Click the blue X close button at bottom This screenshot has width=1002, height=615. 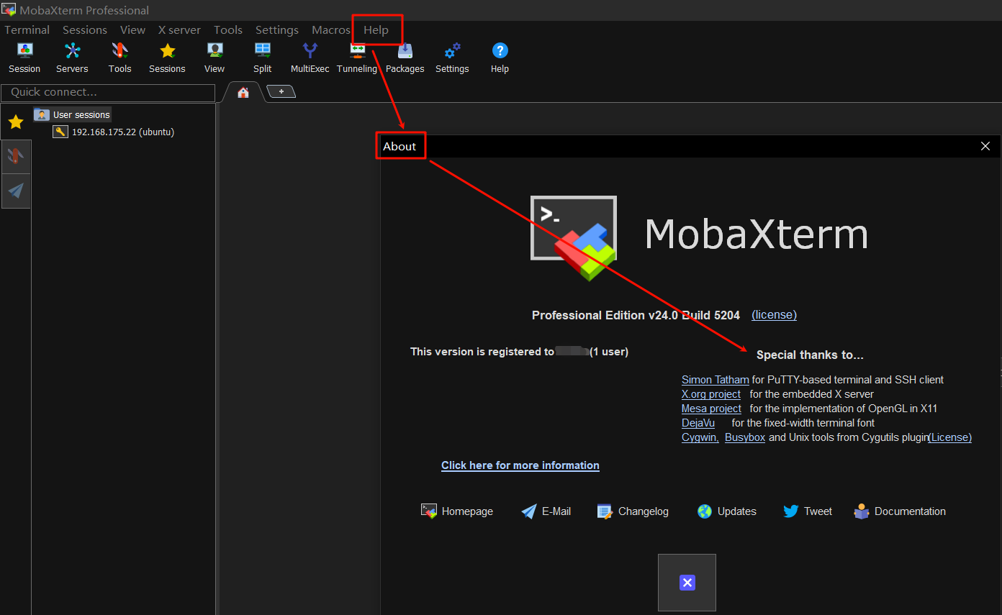687,583
